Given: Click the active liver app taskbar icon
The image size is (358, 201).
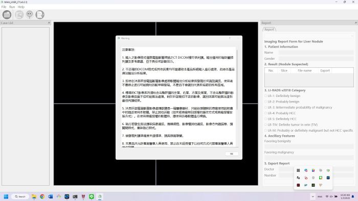Looking at the screenshot, I should [x=100, y=196].
